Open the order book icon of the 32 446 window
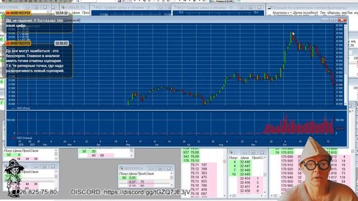 231,152
